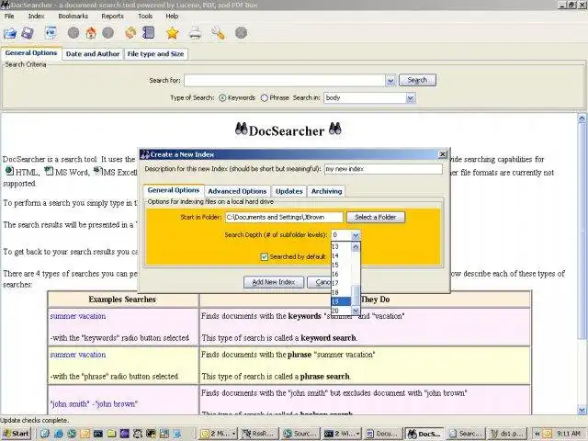Collapse the Search Depth combo box arrow

[x=356, y=235]
